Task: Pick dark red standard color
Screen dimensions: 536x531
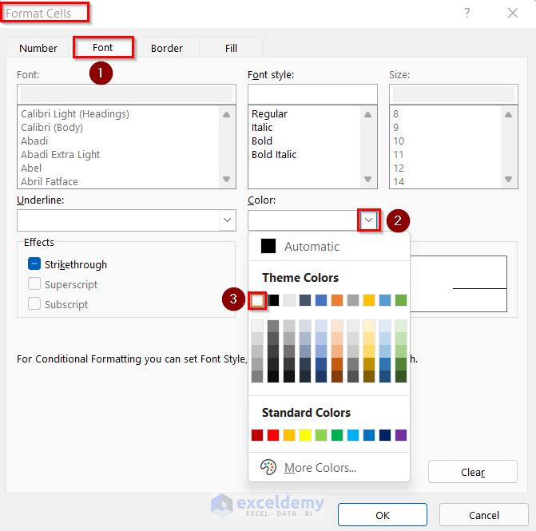Action: [x=257, y=435]
